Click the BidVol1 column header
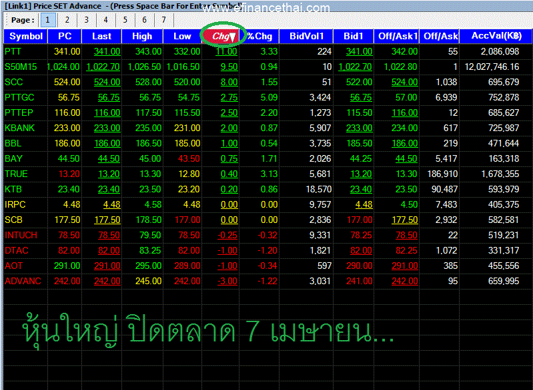This screenshot has width=533, height=390. click(x=307, y=37)
